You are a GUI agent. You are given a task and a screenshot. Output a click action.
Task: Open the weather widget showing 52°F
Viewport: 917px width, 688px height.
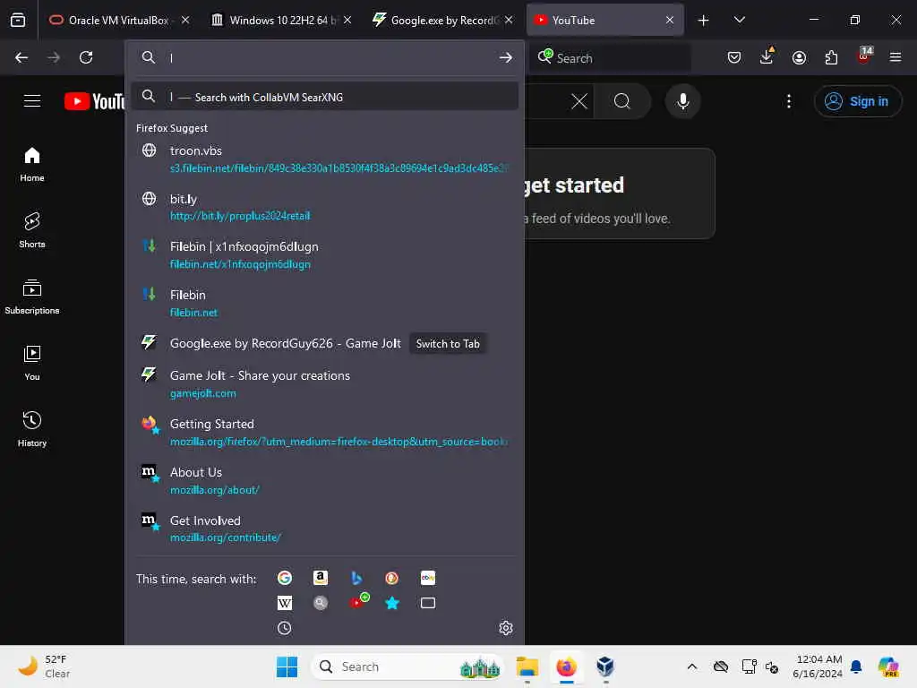coord(46,666)
